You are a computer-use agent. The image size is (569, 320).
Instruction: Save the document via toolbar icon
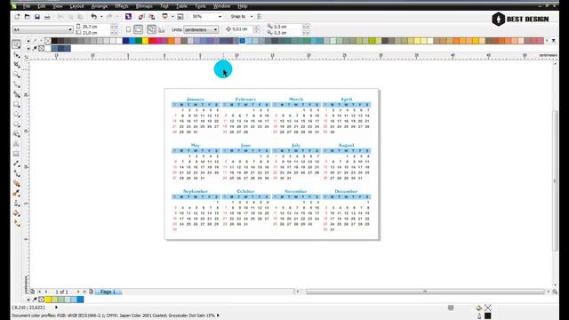point(37,17)
